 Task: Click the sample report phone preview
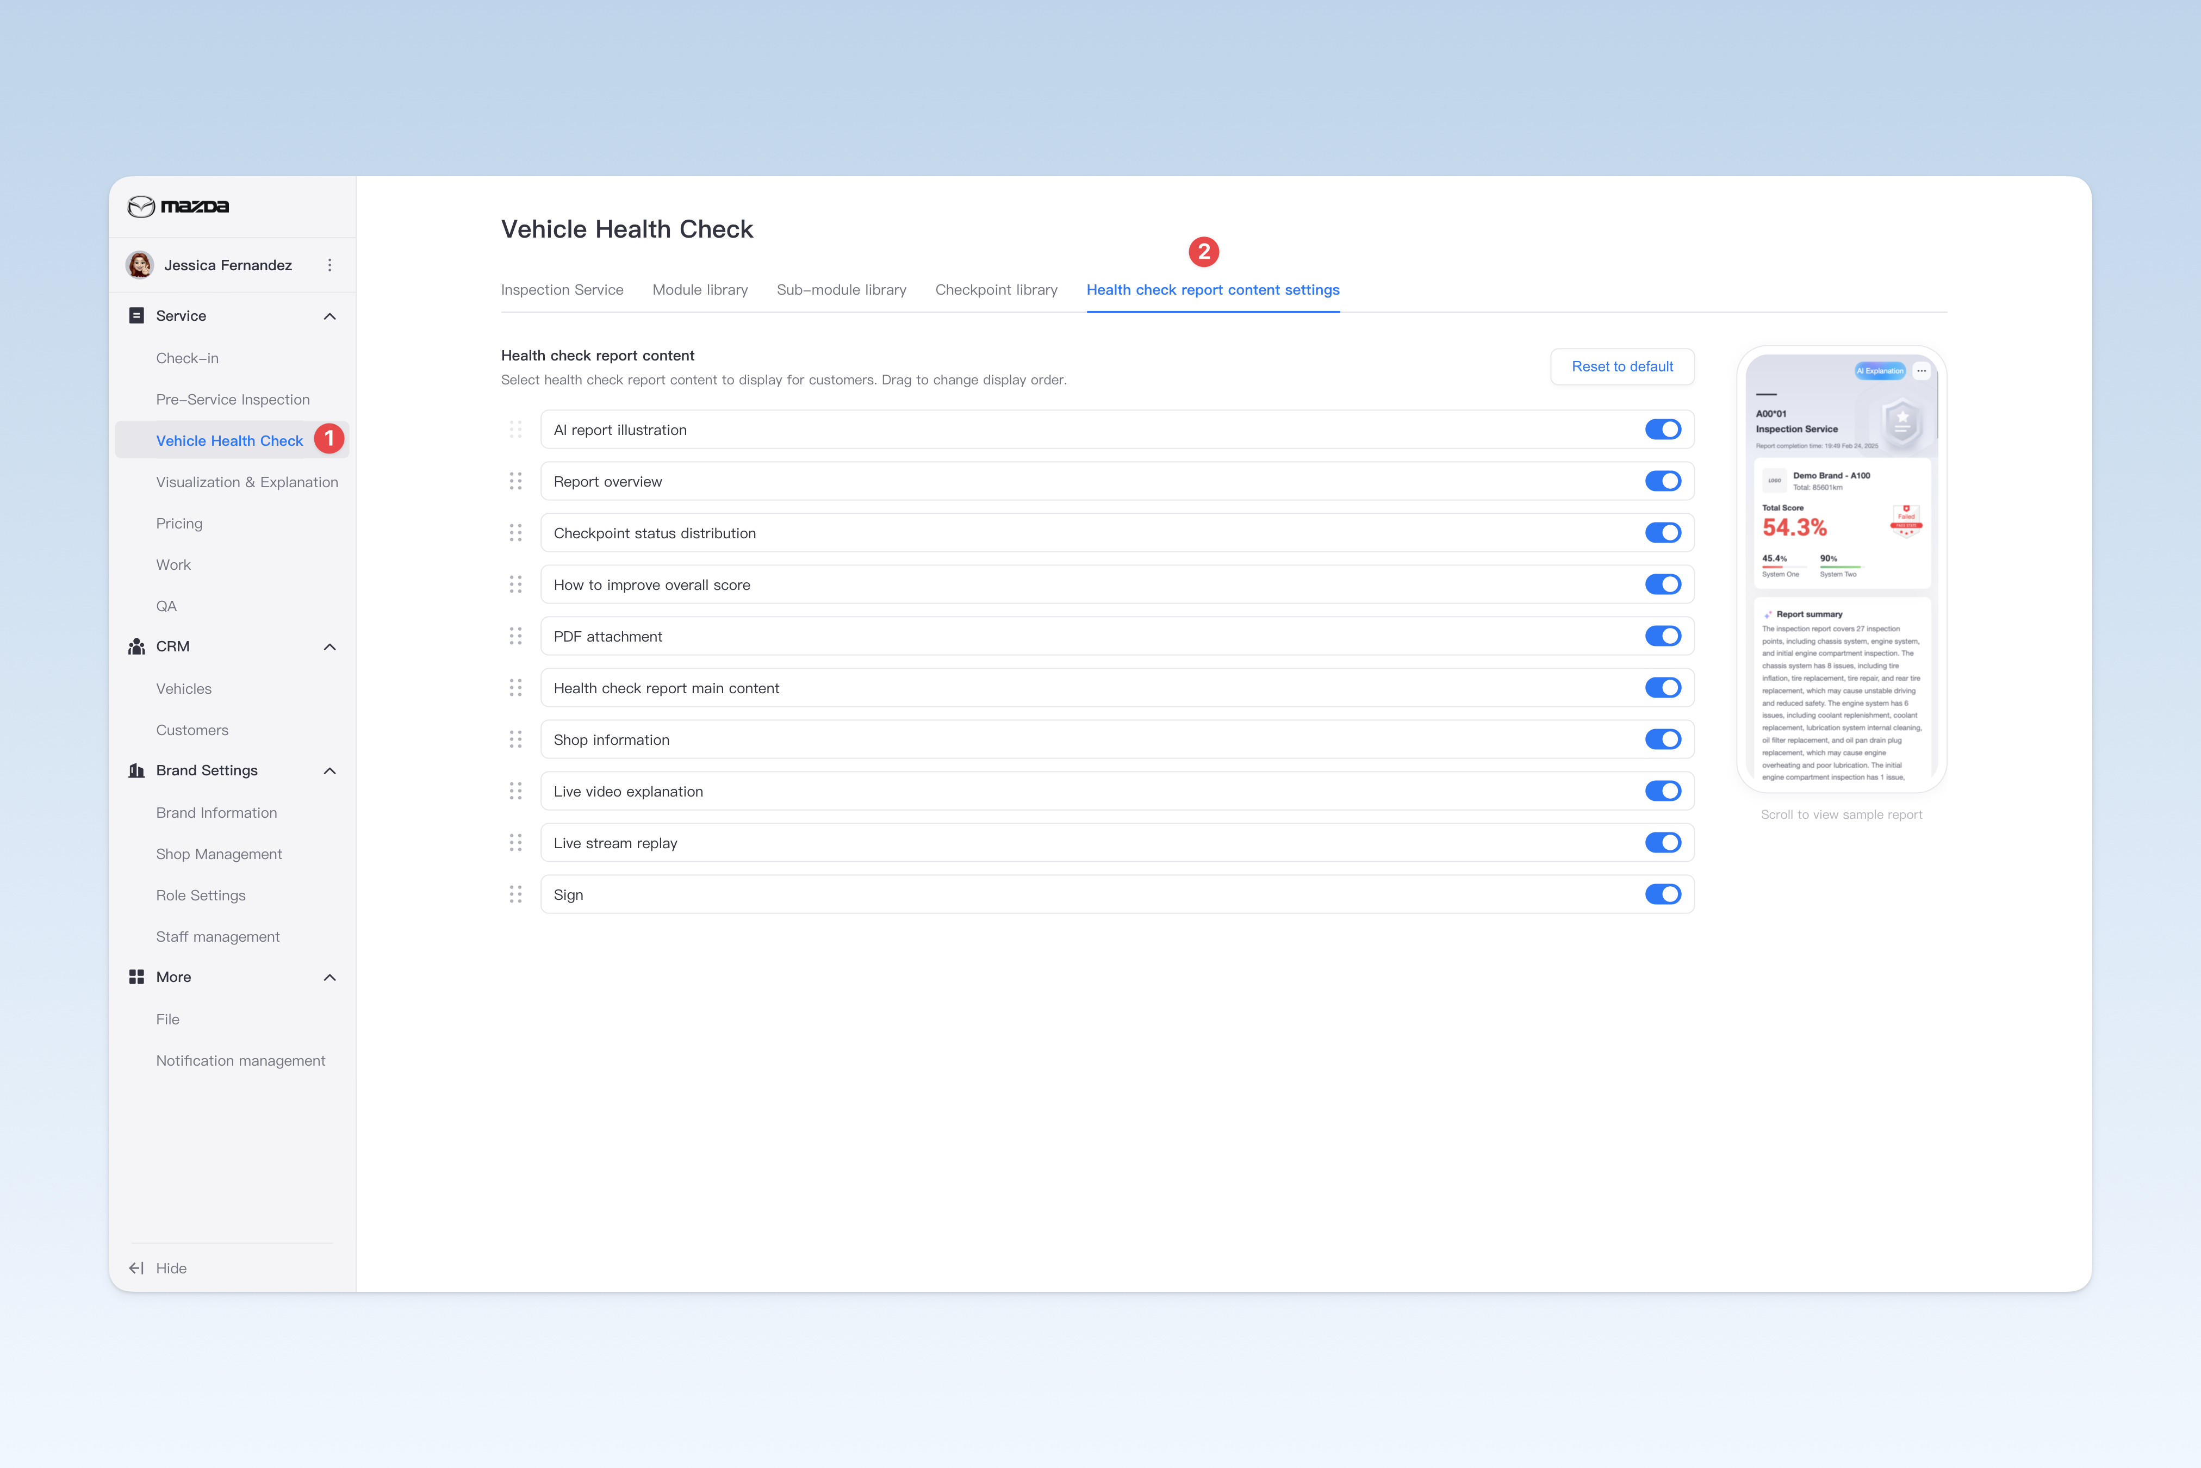pyautogui.click(x=1842, y=569)
